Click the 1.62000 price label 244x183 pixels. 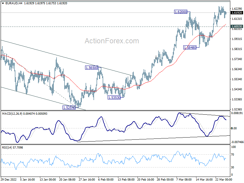pyautogui.click(x=181, y=12)
